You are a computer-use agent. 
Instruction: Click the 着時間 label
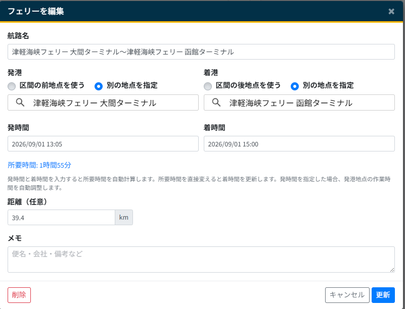[x=214, y=128]
